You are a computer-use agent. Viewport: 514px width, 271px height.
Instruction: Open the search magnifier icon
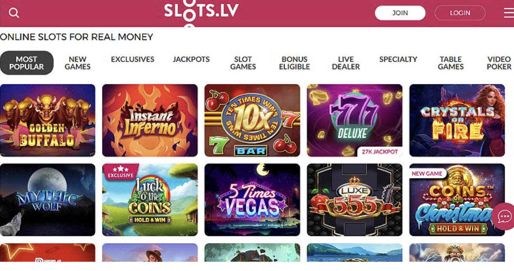coord(14,13)
